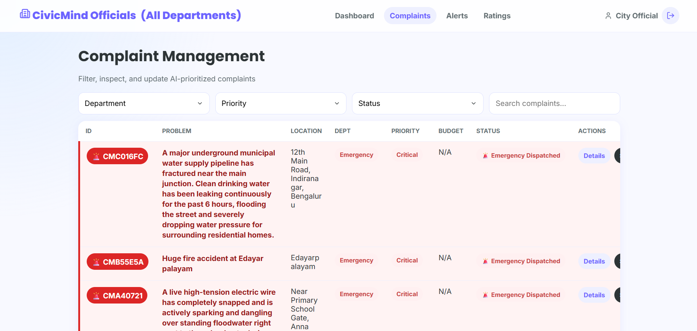Click the siren icon on CMC016FC badge

tap(96, 157)
